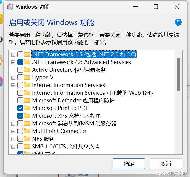Click the Active Directory 轻型目录服务 folder icon

pos(27,70)
